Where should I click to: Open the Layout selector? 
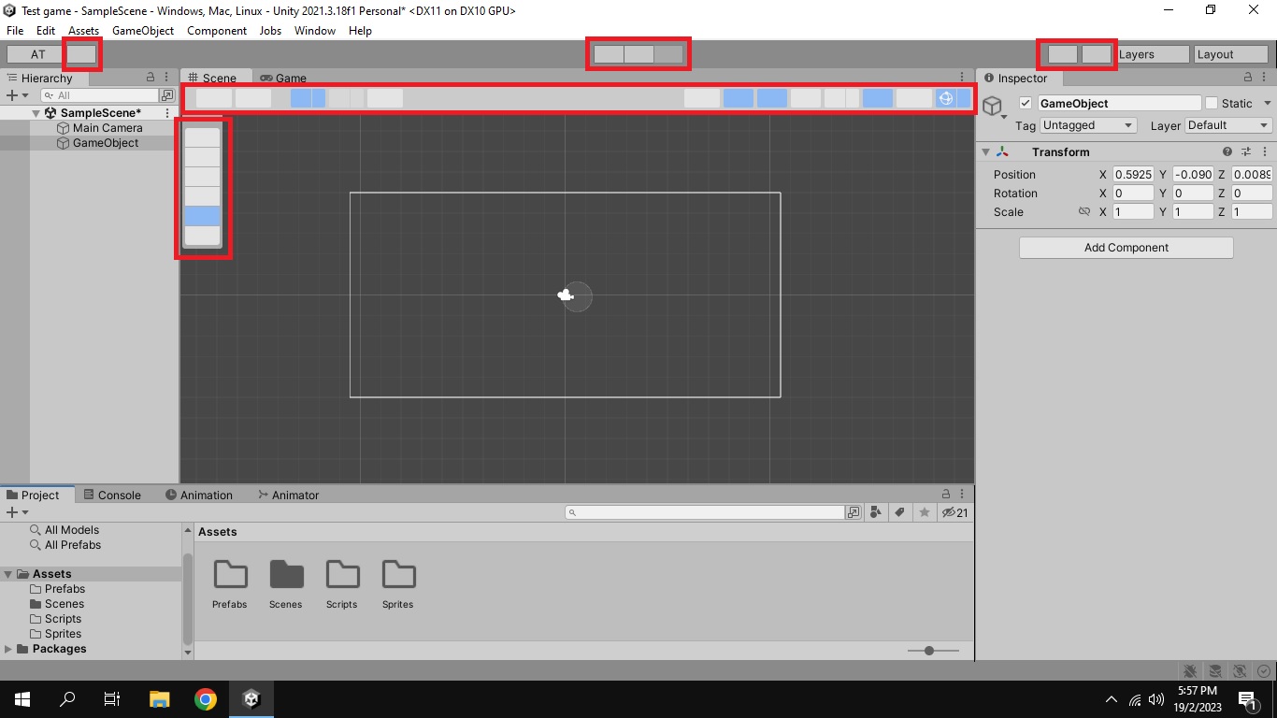[x=1230, y=53]
